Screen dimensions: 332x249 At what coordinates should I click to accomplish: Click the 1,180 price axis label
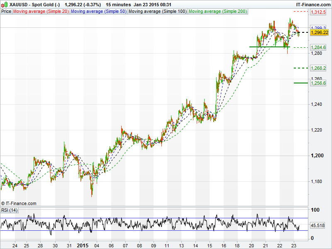point(316,181)
